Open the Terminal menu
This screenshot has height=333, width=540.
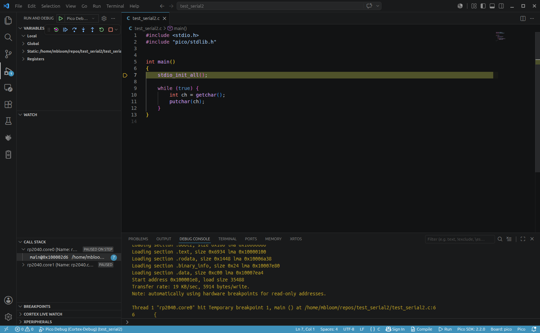(115, 6)
